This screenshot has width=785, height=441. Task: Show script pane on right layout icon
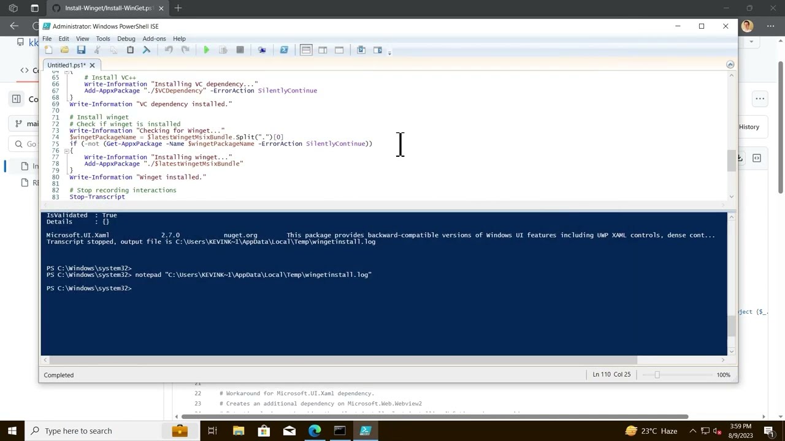(323, 50)
